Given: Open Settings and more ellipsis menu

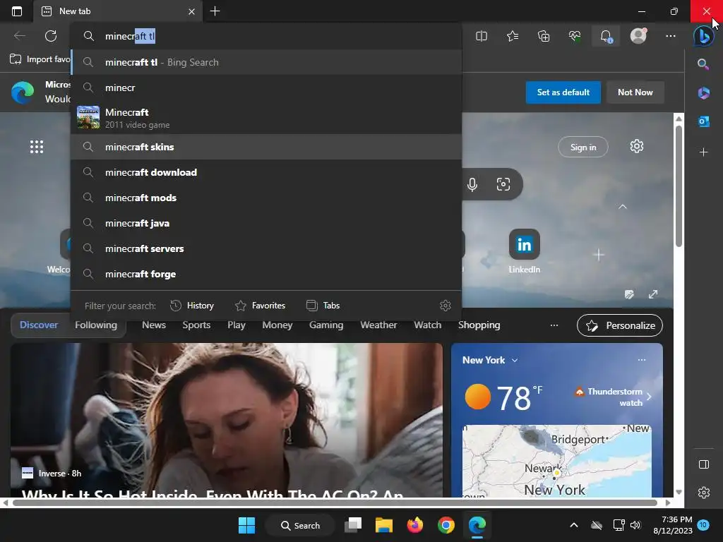Looking at the screenshot, I should [x=671, y=36].
